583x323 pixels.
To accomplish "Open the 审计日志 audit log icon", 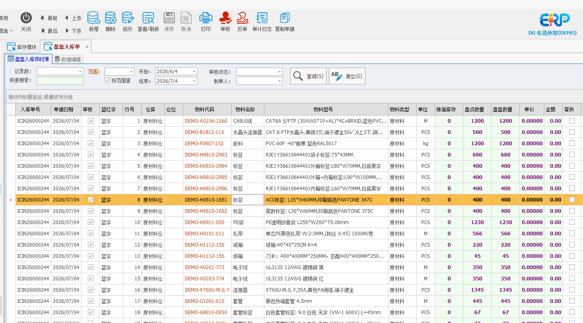I will (262, 18).
